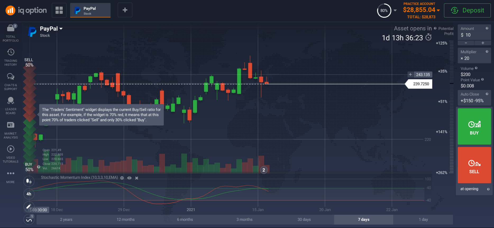The image size is (494, 228).
Task: Click the green BUY button
Action: pos(474,126)
